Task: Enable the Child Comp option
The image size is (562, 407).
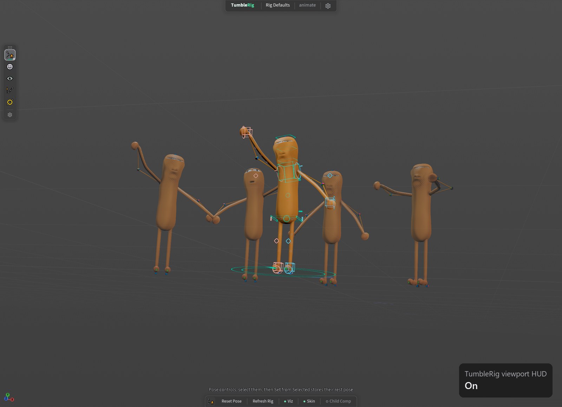Action: pos(338,401)
